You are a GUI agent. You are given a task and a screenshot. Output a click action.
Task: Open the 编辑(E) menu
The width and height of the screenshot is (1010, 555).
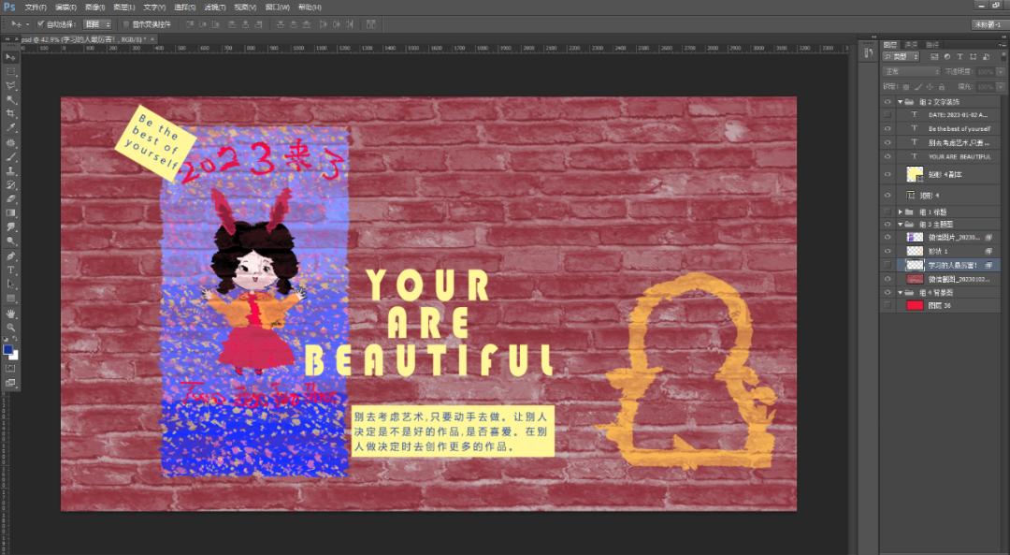tap(65, 7)
